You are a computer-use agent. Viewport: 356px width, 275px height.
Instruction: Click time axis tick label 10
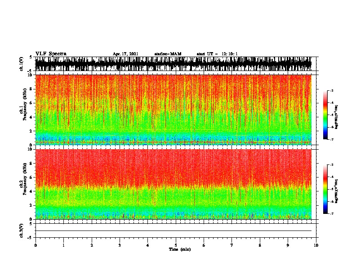316,245
